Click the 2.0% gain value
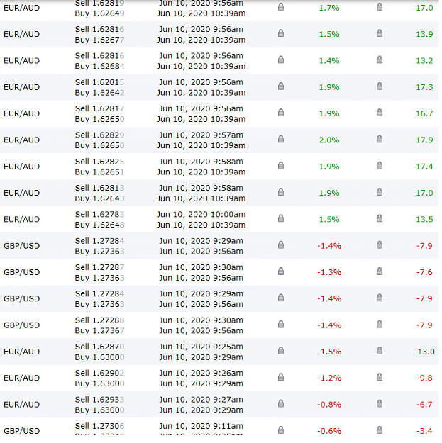The height and width of the screenshot is (443, 442). 329,140
